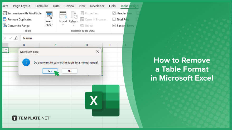This screenshot has height=130, width=232.
Task: Select the Table Design tab
Action: tap(129, 6)
